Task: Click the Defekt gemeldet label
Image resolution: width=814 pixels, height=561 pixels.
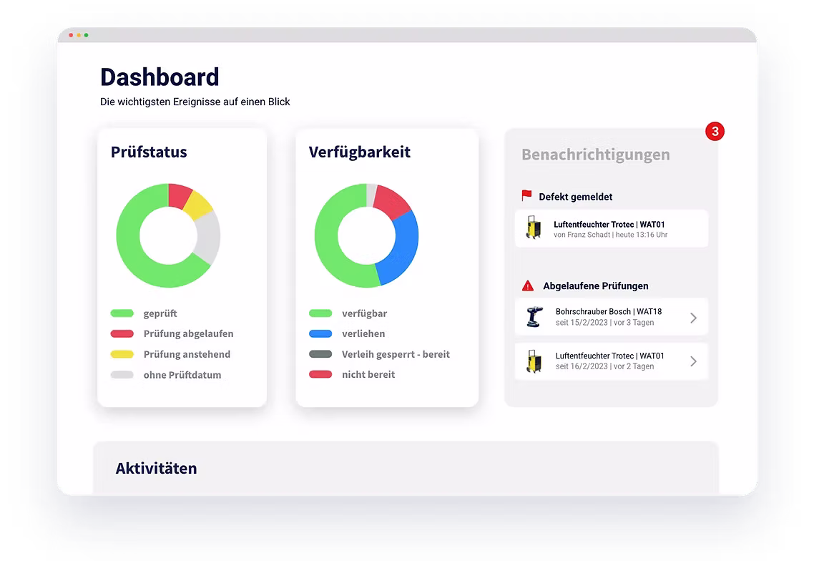Action: pos(575,196)
